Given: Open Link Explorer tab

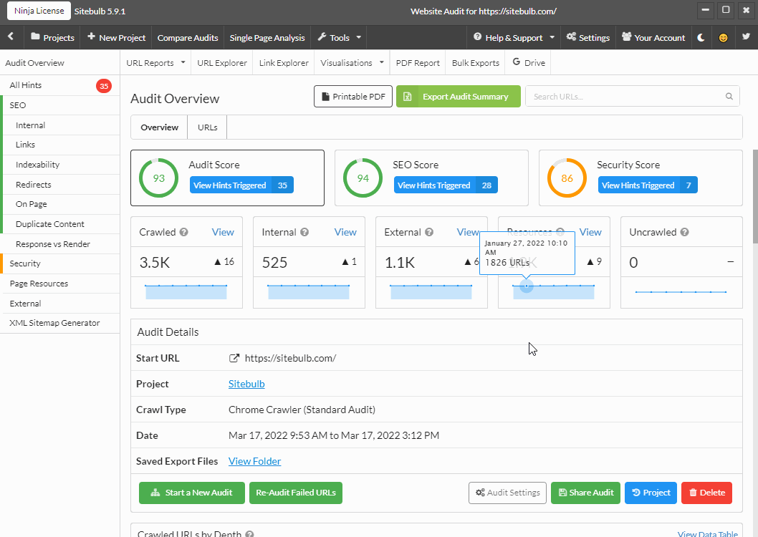Looking at the screenshot, I should pyautogui.click(x=284, y=63).
